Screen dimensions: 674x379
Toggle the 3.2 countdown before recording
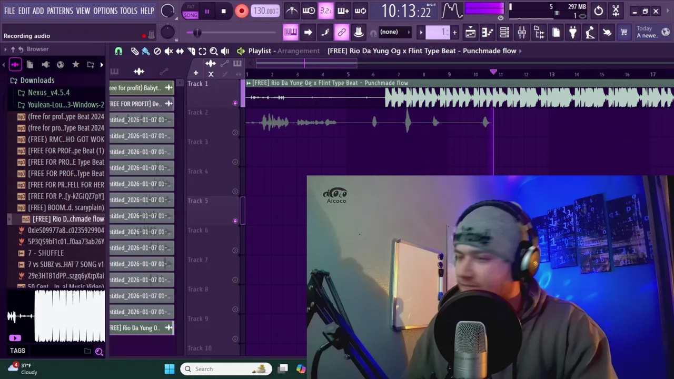326,11
